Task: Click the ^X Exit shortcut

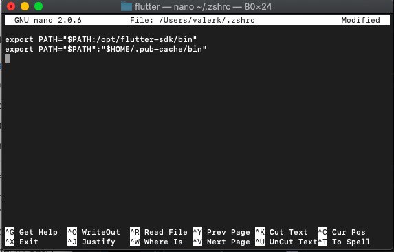Action: tap(21, 242)
